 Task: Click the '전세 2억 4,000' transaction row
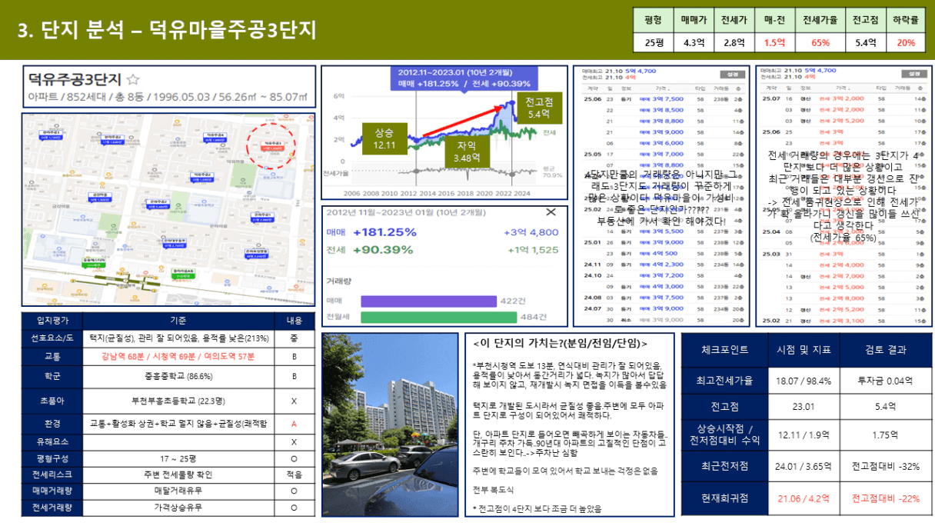[843, 264]
